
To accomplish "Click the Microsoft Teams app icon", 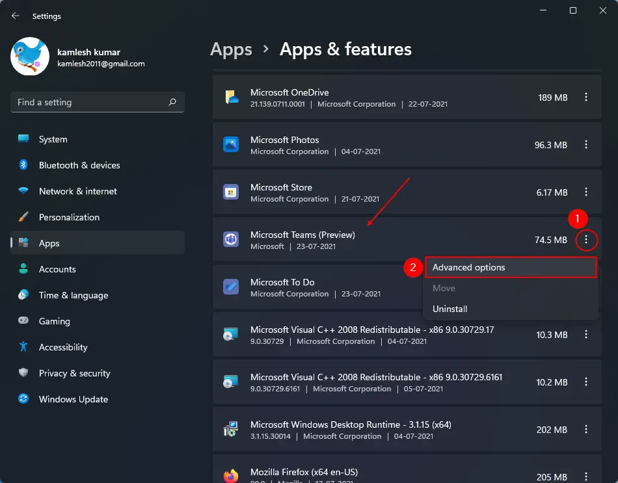I will point(231,239).
